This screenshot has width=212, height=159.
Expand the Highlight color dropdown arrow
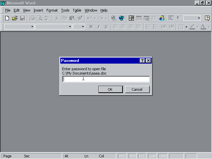[x=197, y=27]
